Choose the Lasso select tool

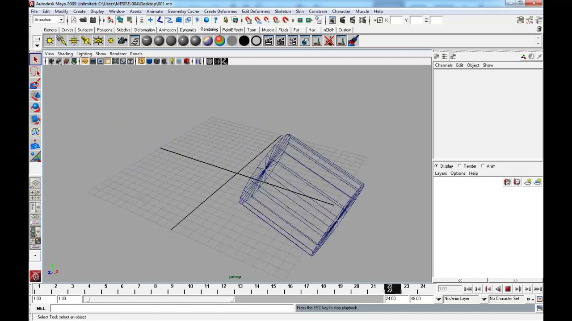click(x=35, y=71)
